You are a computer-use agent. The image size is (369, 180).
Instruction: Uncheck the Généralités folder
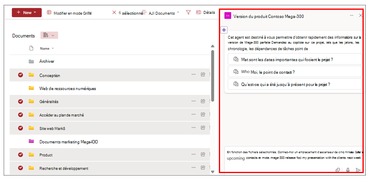(x=20, y=101)
